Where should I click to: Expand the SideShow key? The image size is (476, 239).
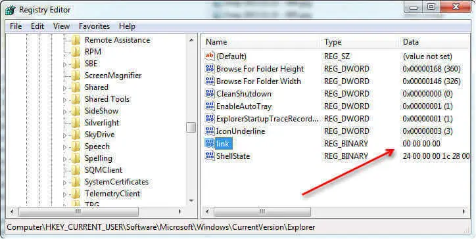pyautogui.click(x=64, y=112)
